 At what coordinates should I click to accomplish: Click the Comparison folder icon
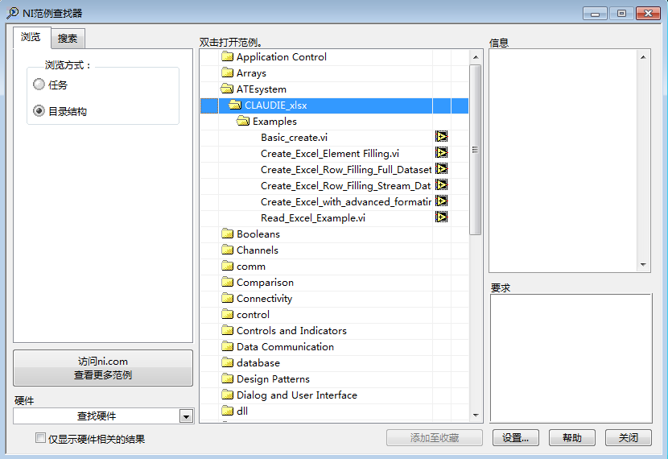click(x=228, y=282)
